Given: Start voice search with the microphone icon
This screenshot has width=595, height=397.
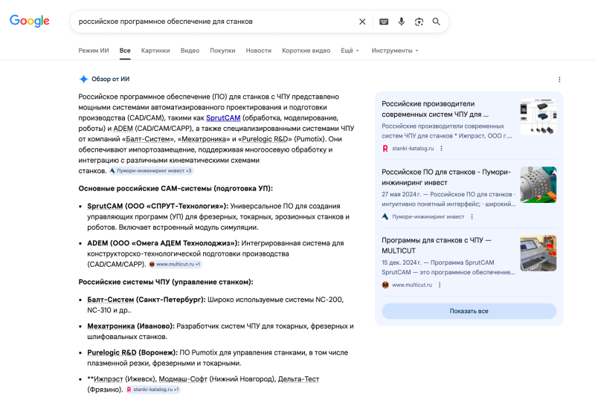Looking at the screenshot, I should (x=402, y=22).
